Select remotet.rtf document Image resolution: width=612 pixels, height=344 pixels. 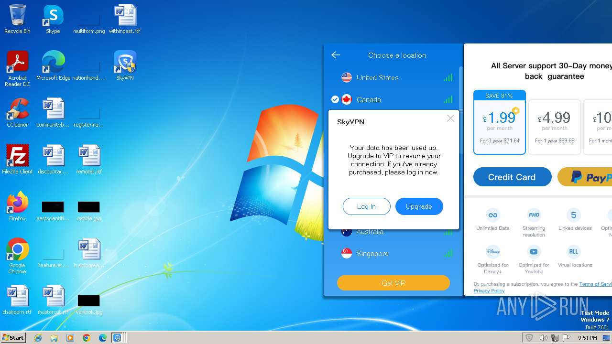tap(89, 160)
